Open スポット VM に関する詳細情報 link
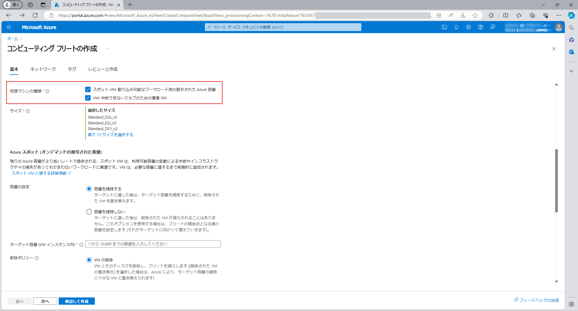 coord(41,173)
